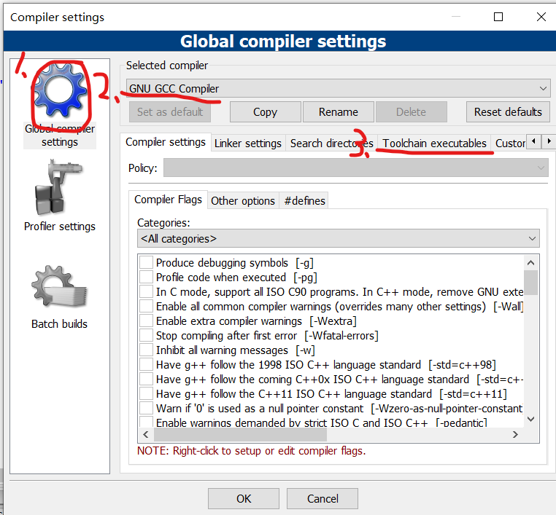The height and width of the screenshot is (515, 556).
Task: Click NOTE Right-click to setup flags text
Action: point(252,451)
